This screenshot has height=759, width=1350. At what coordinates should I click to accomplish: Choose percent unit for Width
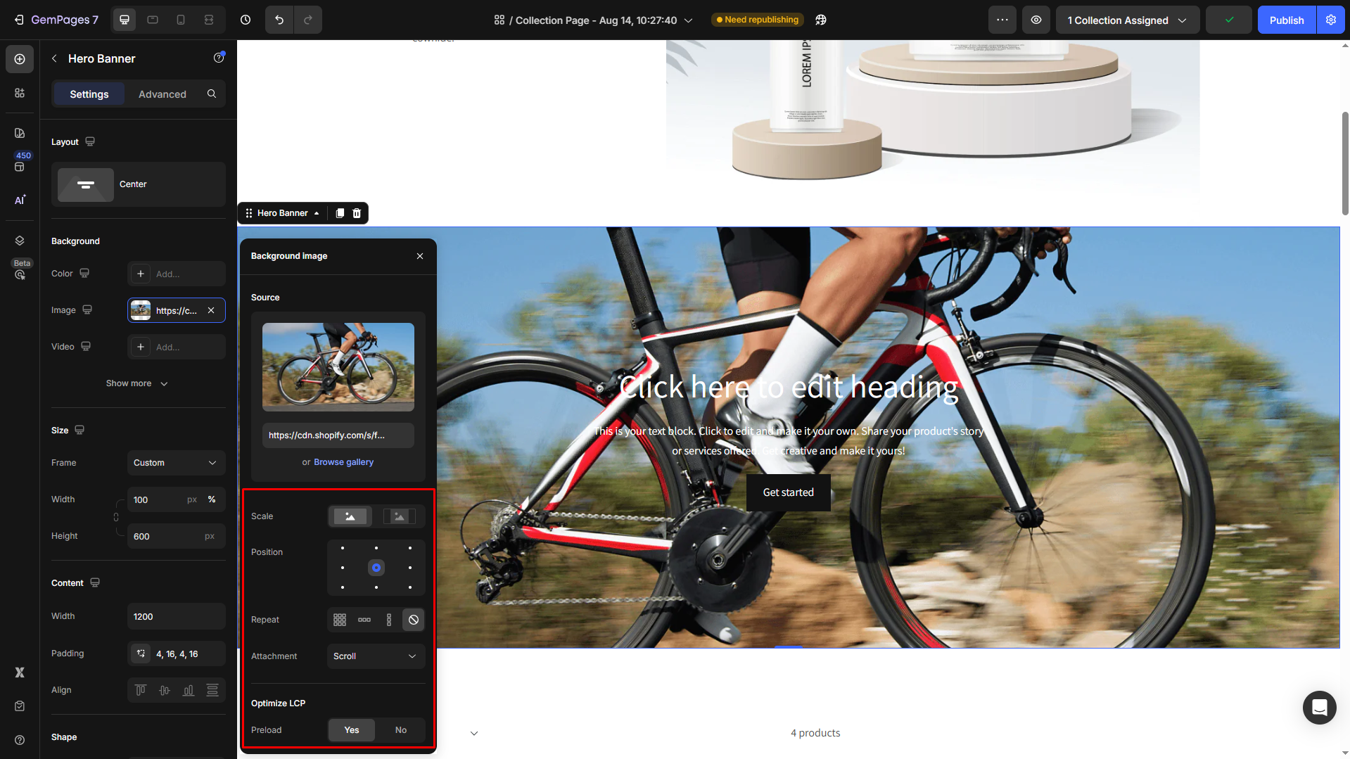coord(212,499)
